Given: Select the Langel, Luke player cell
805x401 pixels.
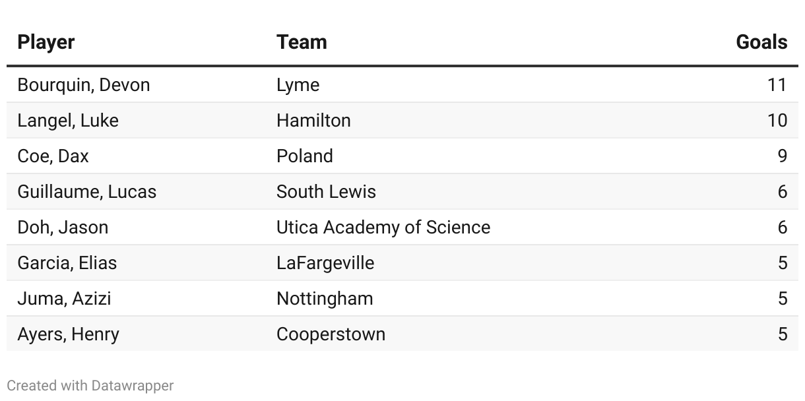Looking at the screenshot, I should 68,121.
